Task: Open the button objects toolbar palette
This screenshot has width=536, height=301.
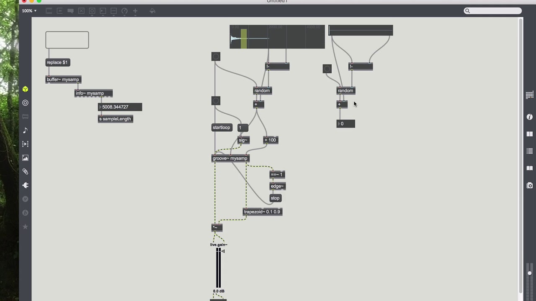Action: click(x=92, y=11)
